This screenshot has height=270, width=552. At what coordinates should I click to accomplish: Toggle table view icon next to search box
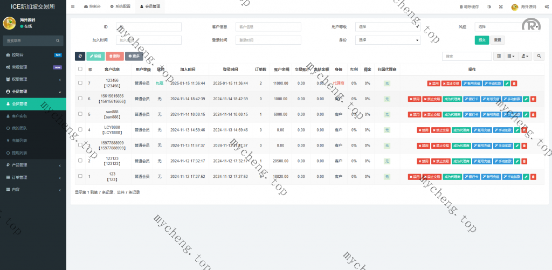coord(499,56)
